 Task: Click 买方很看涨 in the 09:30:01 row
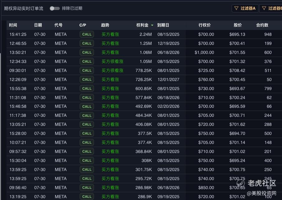[x=112, y=70]
